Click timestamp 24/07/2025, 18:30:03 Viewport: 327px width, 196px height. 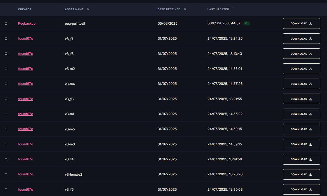[x=225, y=189]
